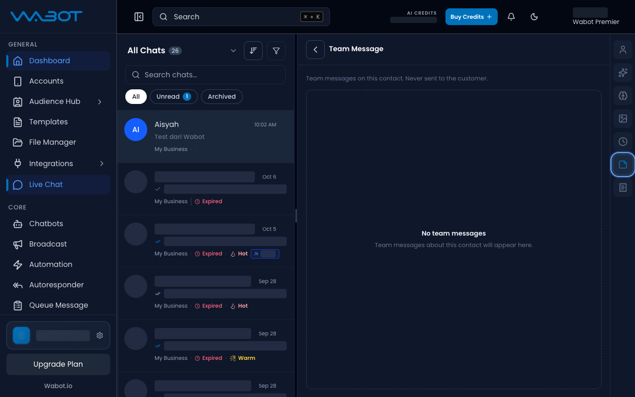635x397 pixels.
Task: Expand the Integrations submenu
Action: [x=101, y=164]
